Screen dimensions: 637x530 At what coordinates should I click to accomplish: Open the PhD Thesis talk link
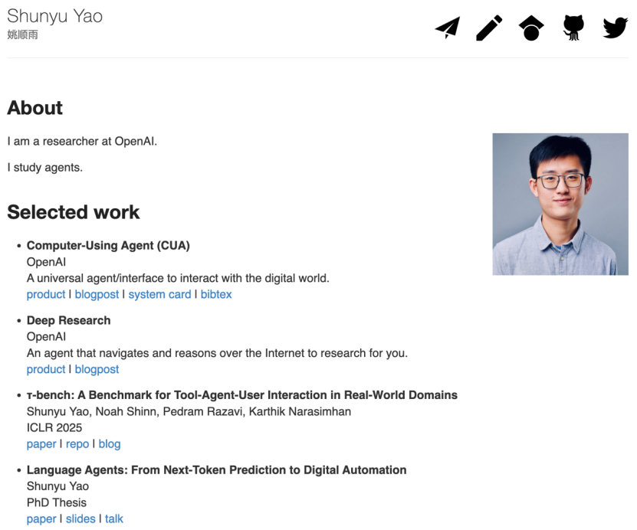[114, 519]
